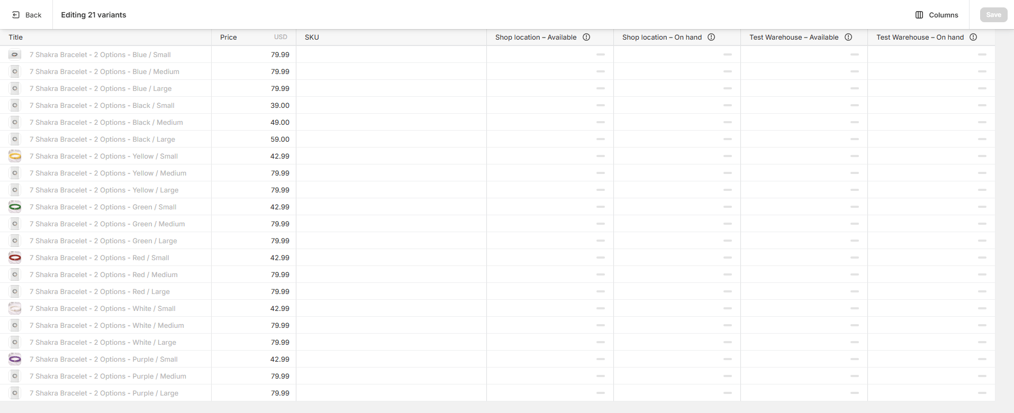Edit price 42.99 for Green / Small
Image resolution: width=1014 pixels, height=413 pixels.
pyautogui.click(x=254, y=207)
